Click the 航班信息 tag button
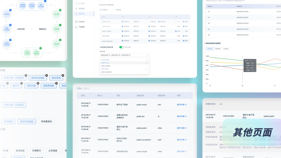This screenshot has height=158, width=281. [20, 151]
